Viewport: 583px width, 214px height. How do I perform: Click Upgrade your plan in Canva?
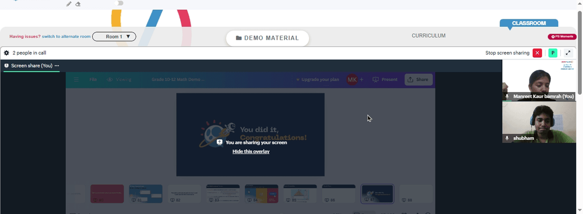(x=317, y=80)
